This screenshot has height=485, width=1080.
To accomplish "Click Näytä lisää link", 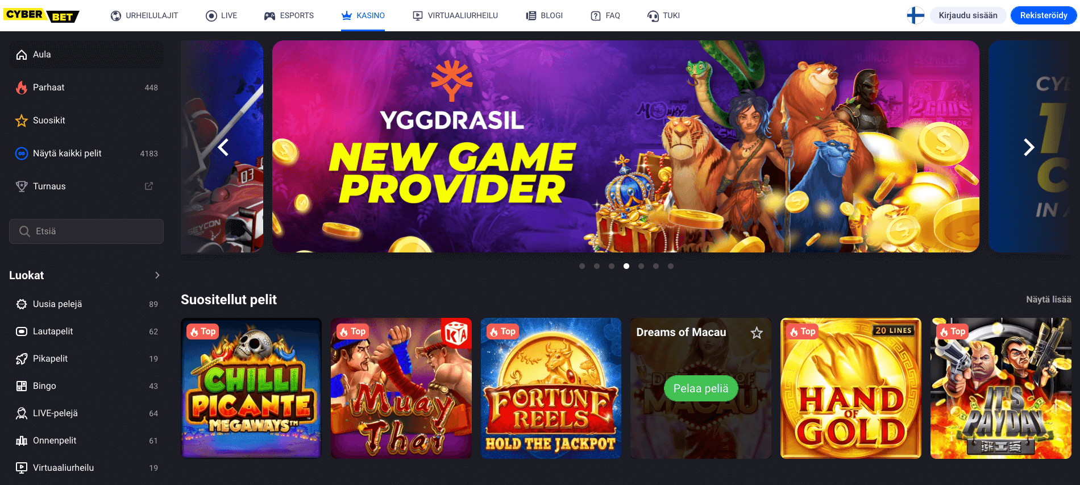I will tap(1049, 300).
